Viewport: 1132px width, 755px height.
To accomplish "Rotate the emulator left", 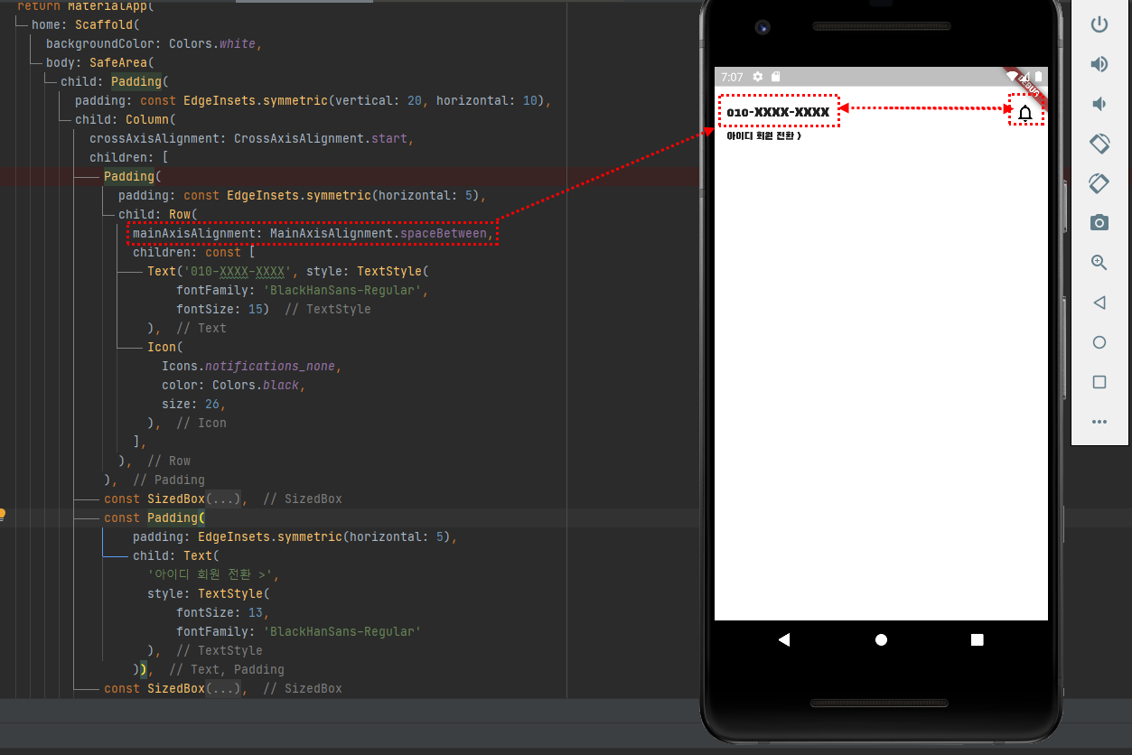I will [1099, 144].
